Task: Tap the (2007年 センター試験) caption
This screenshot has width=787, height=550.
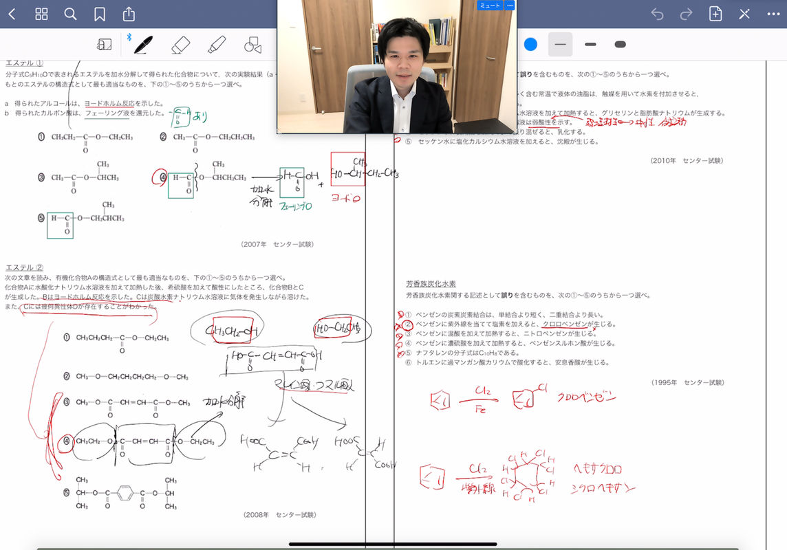Action: point(277,244)
